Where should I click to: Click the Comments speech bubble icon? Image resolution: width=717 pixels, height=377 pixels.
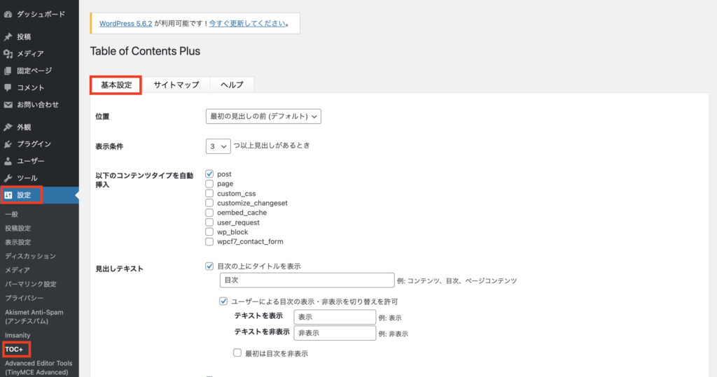(x=8, y=87)
